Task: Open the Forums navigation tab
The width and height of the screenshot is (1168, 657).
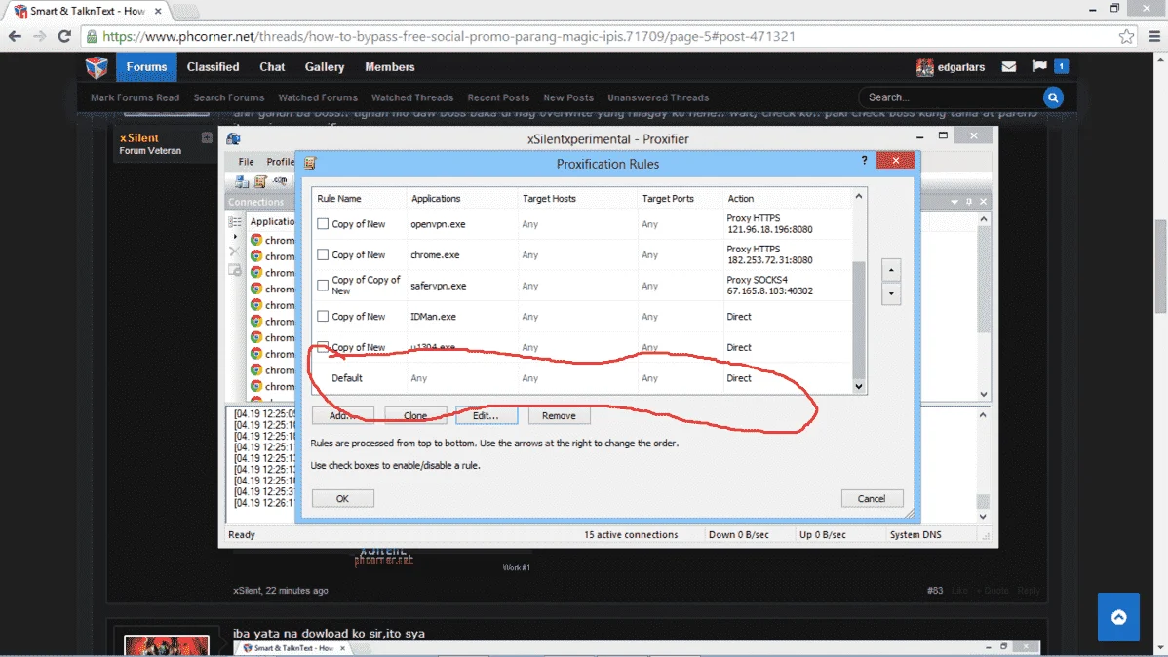Action: [146, 67]
